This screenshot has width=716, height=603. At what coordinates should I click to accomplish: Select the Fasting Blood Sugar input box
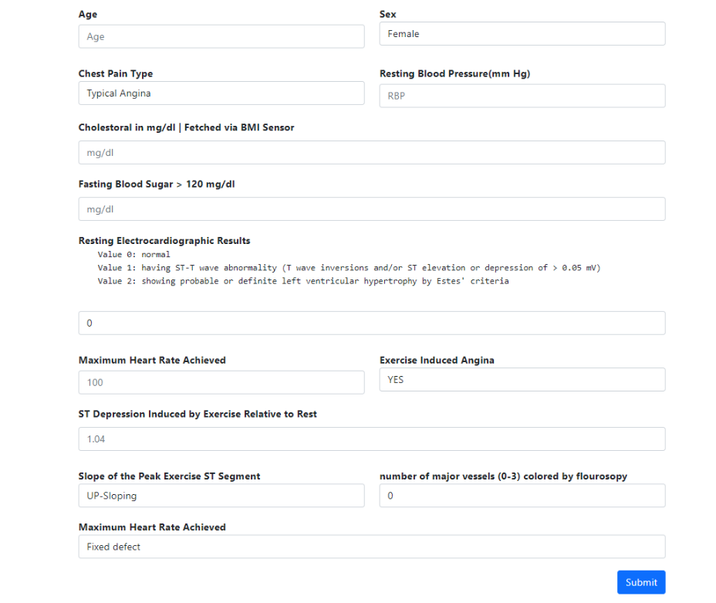[x=371, y=209]
